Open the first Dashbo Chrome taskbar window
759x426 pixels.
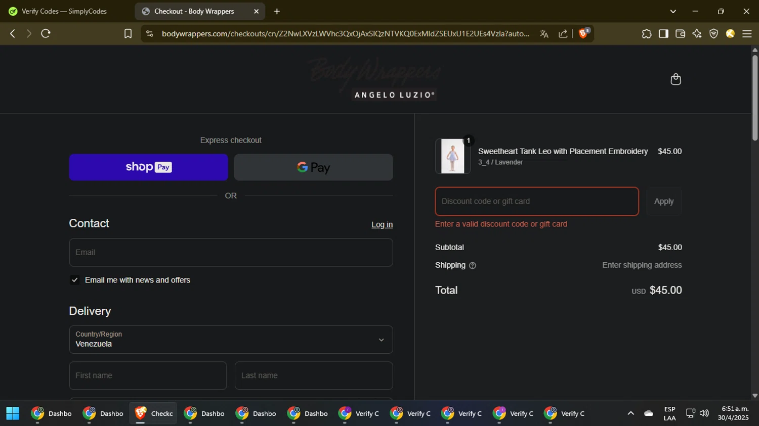[x=52, y=413]
